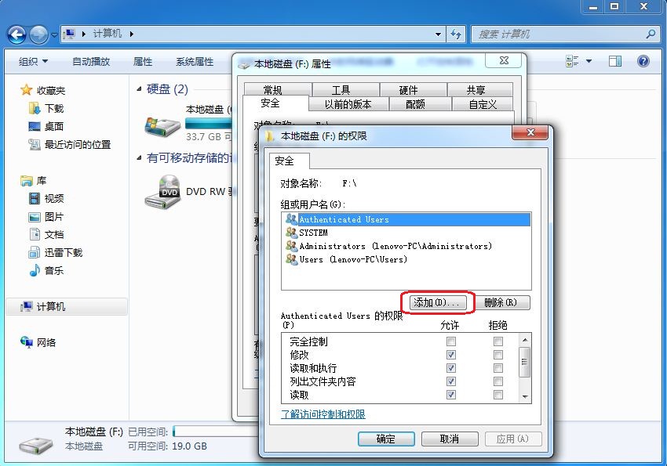This screenshot has width=667, height=466.
Task: Open address bar history dropdown arrow
Action: (438, 34)
